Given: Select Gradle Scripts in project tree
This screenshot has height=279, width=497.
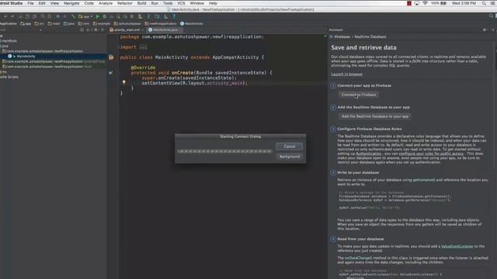Looking at the screenshot, I should (9, 77).
